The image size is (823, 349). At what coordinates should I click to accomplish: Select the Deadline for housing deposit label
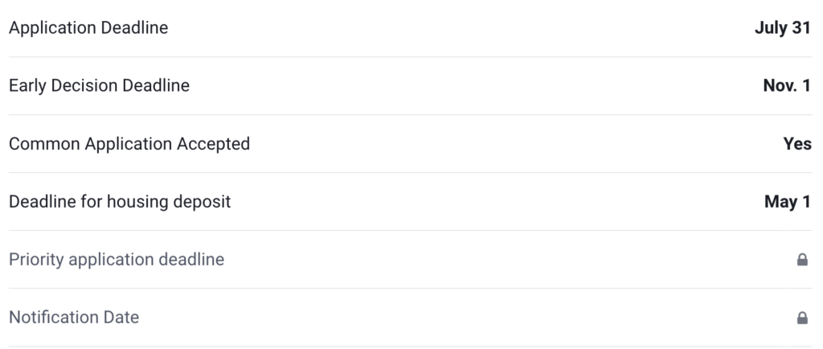[120, 202]
